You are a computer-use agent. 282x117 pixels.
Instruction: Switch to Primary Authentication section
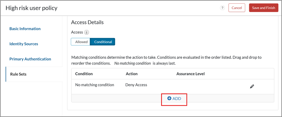pos(30,59)
